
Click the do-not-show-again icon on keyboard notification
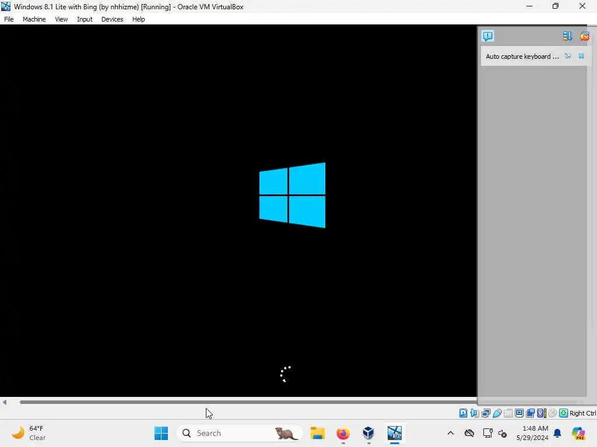[568, 56]
